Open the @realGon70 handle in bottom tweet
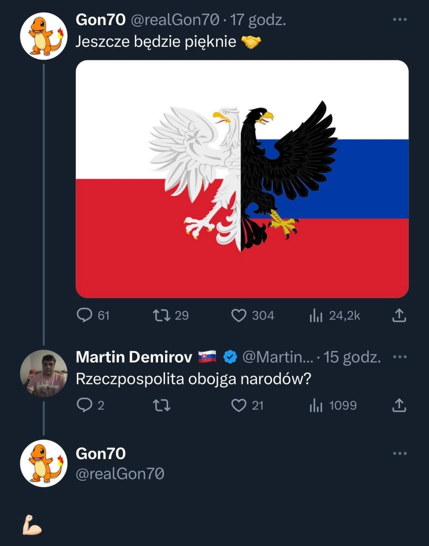This screenshot has height=546, width=429. (120, 474)
